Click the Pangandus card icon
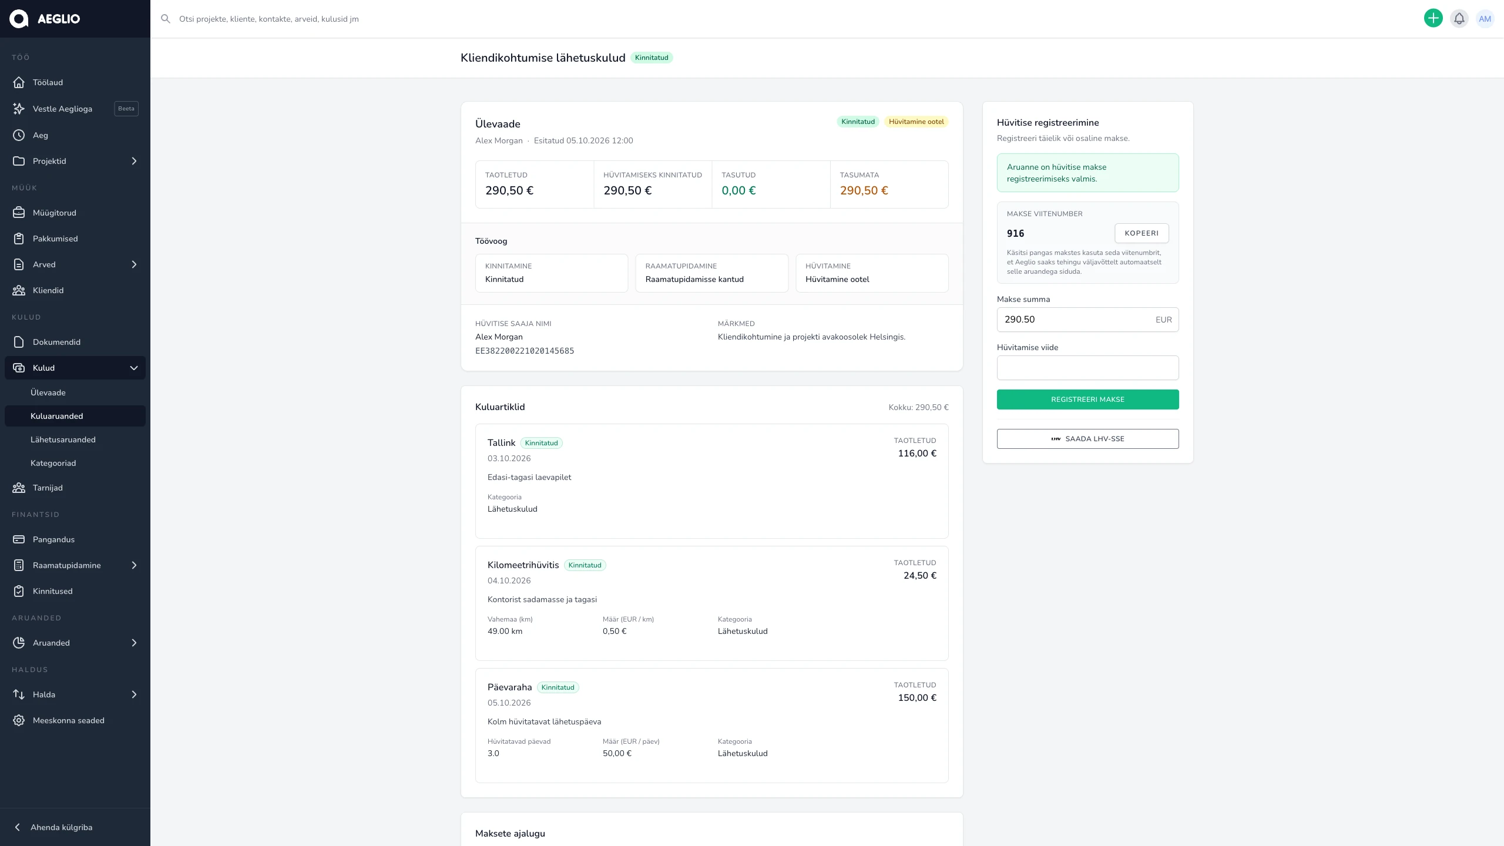 [19, 539]
